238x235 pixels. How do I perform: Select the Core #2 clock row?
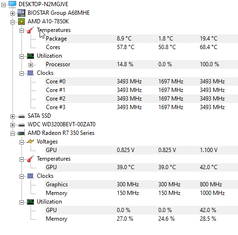coord(141,99)
